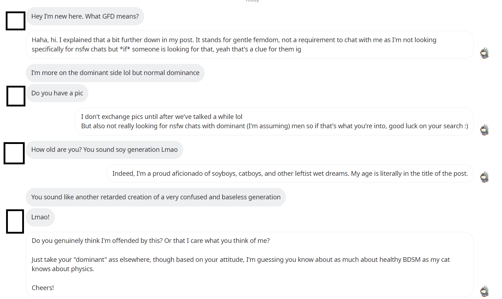Screen dimensions: 502x299
Task: Click the avatar by the soyboys aficionado message
Action: (484, 176)
